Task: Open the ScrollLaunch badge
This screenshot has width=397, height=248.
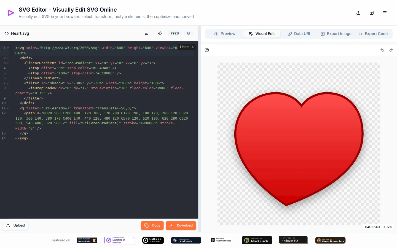Action: (186, 240)
